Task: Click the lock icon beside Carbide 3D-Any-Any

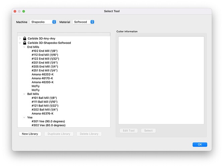Action: (24, 38)
